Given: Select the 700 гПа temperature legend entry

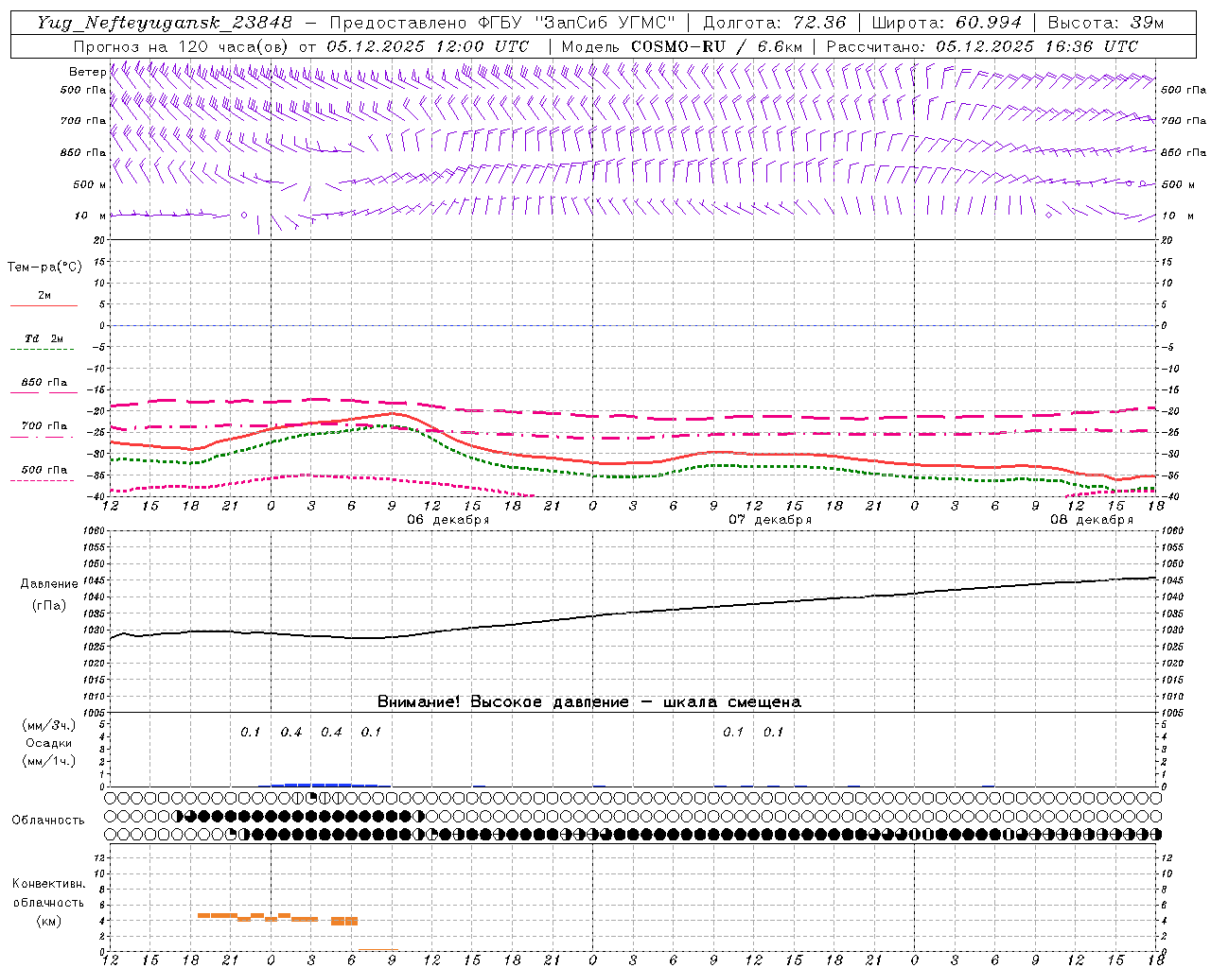Looking at the screenshot, I should 44,427.
